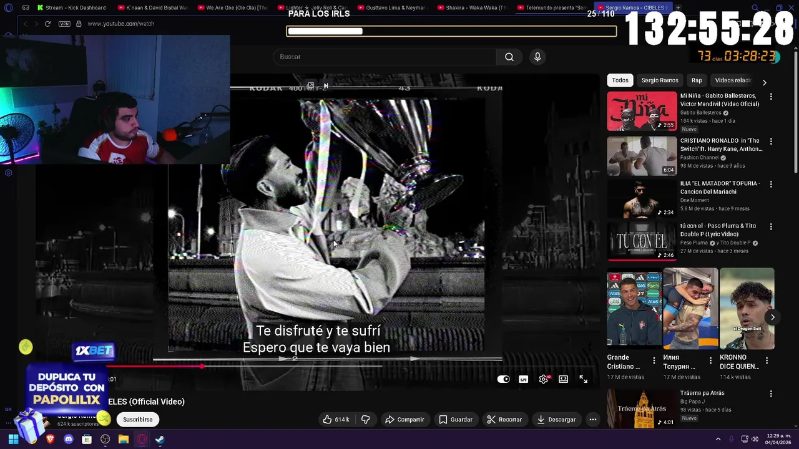The width and height of the screenshot is (799, 449).
Task: Open Microsoft Store from taskbar
Action: [87, 439]
